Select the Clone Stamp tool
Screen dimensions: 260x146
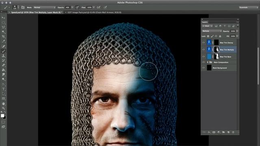click(3, 56)
